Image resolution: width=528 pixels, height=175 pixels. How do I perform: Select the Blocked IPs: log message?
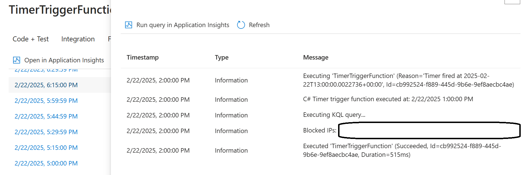coord(320,131)
